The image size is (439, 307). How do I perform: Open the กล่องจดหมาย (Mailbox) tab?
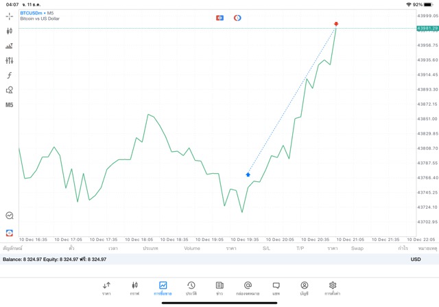pos(248,288)
